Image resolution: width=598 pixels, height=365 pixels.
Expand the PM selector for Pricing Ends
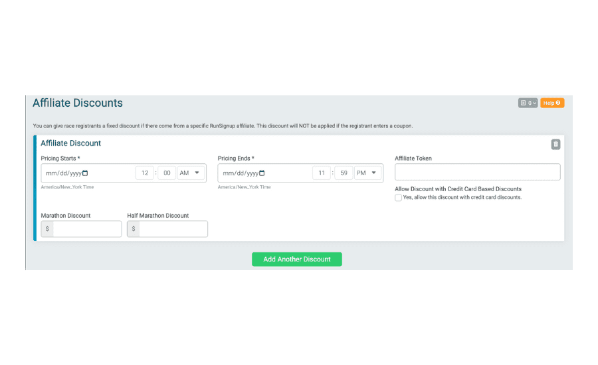(x=367, y=173)
